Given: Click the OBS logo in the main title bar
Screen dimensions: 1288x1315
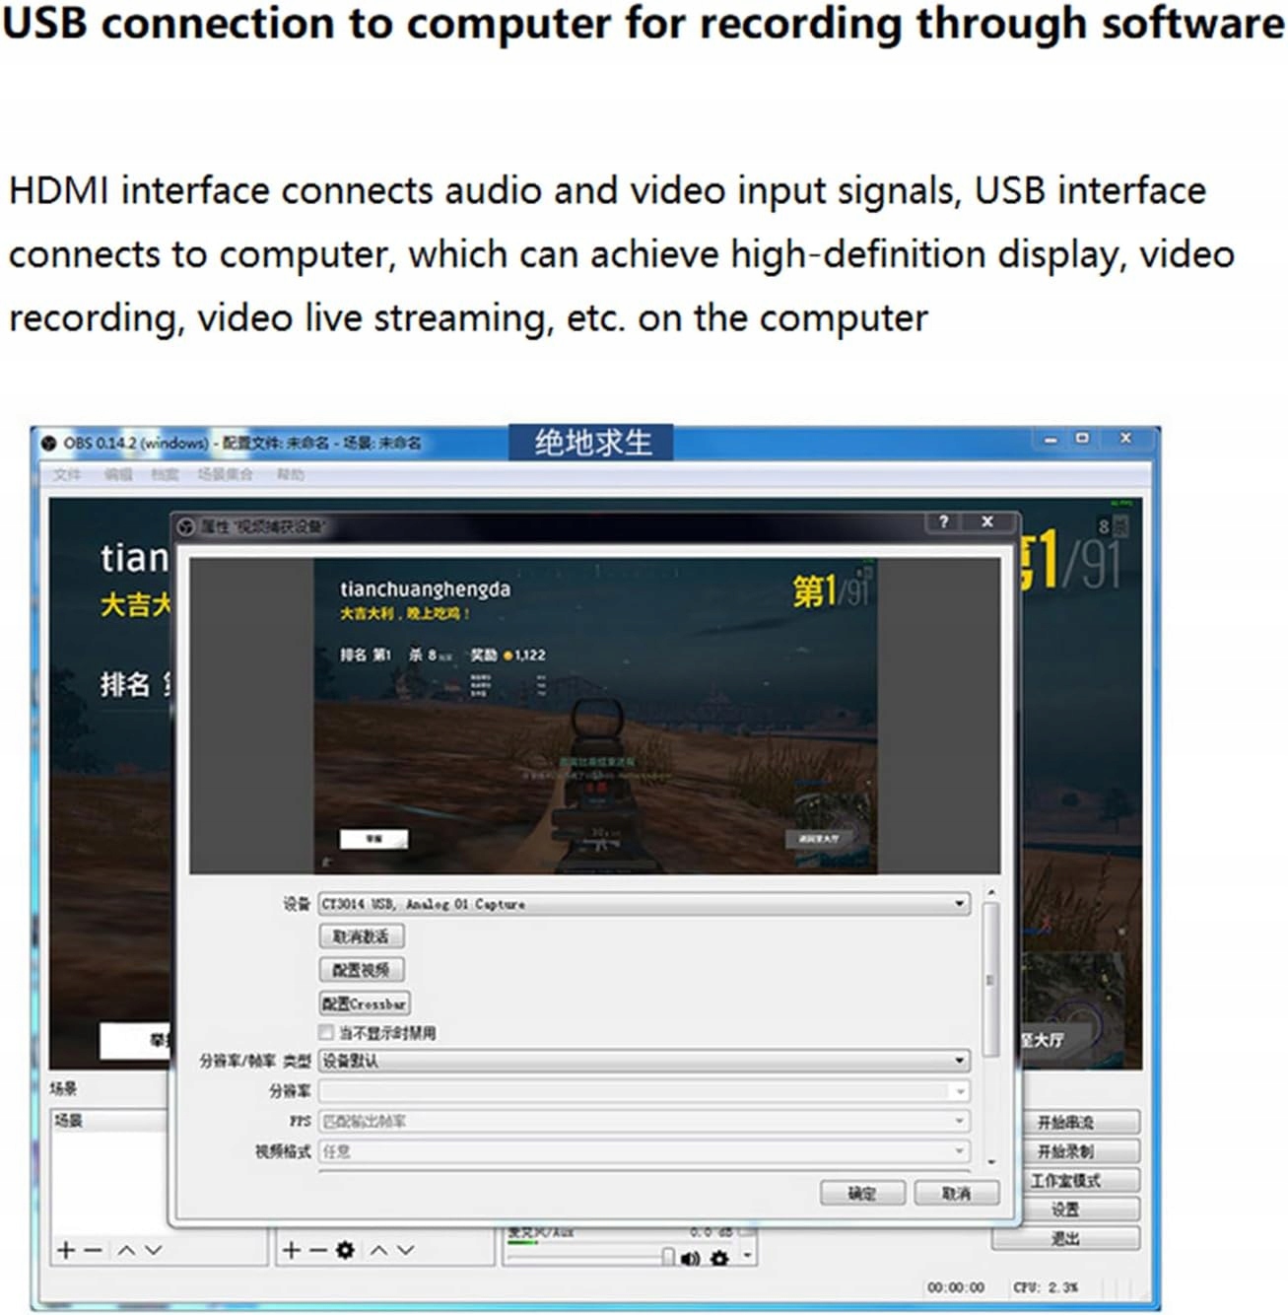Looking at the screenshot, I should tap(48, 443).
